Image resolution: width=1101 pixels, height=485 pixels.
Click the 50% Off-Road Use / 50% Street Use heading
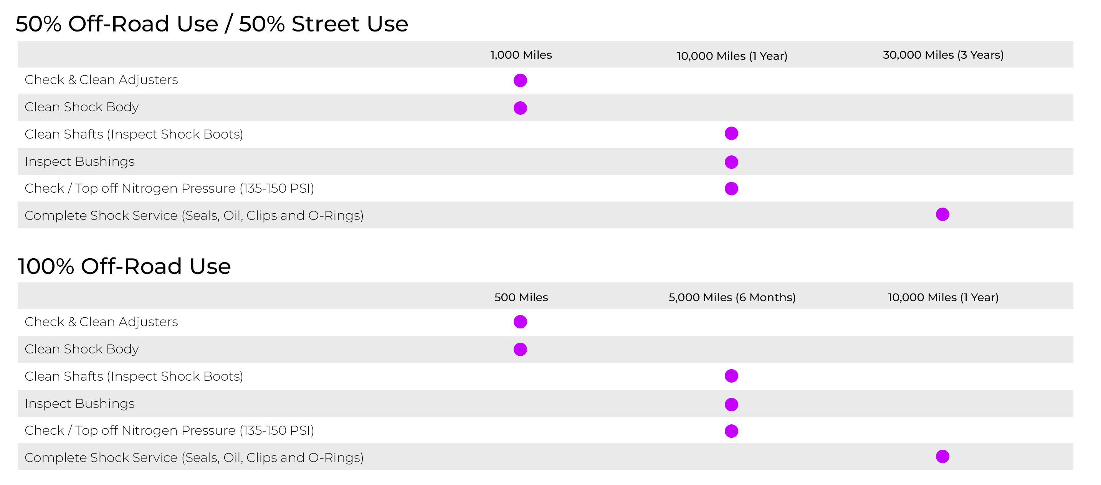click(212, 23)
